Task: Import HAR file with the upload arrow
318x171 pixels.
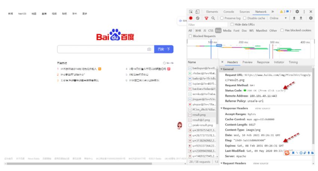Action: [x=294, y=18]
